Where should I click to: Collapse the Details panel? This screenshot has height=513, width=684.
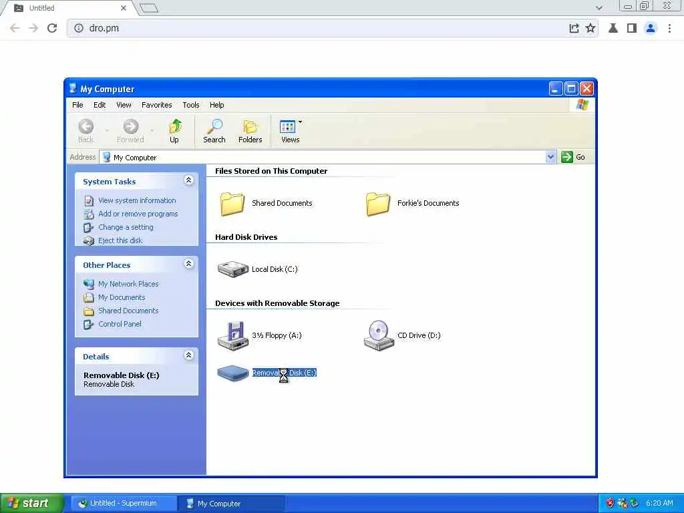pos(188,355)
